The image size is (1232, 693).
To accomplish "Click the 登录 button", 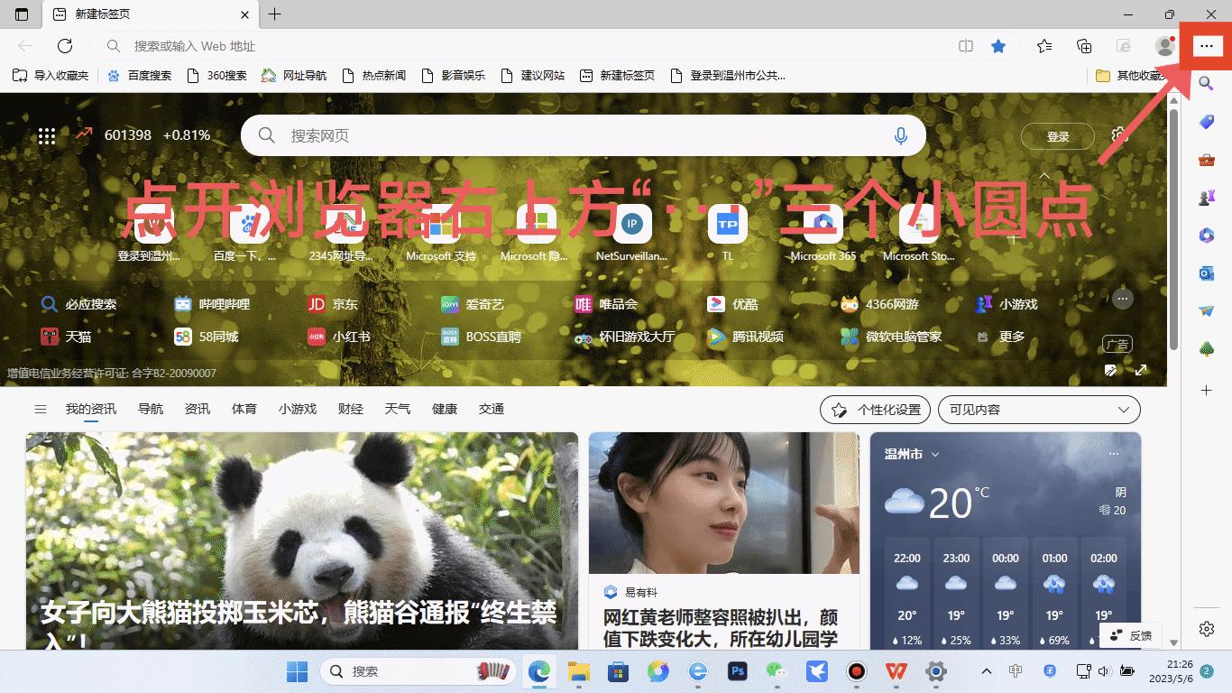I will tap(1056, 136).
